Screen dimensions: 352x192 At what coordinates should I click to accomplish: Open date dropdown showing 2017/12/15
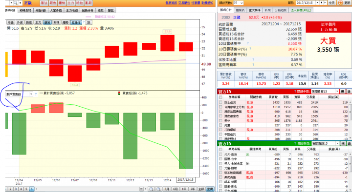pos(308,3)
